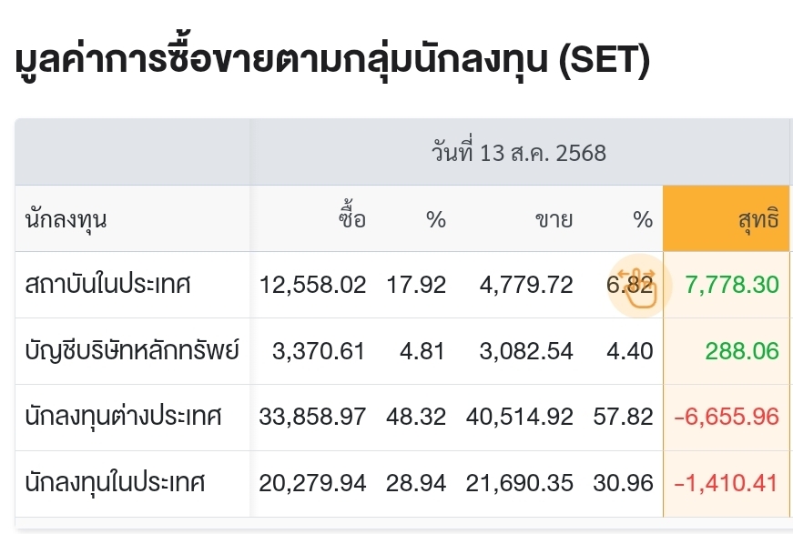The image size is (793, 534).
Task: Click buy value 33,858.97
Action: (312, 417)
